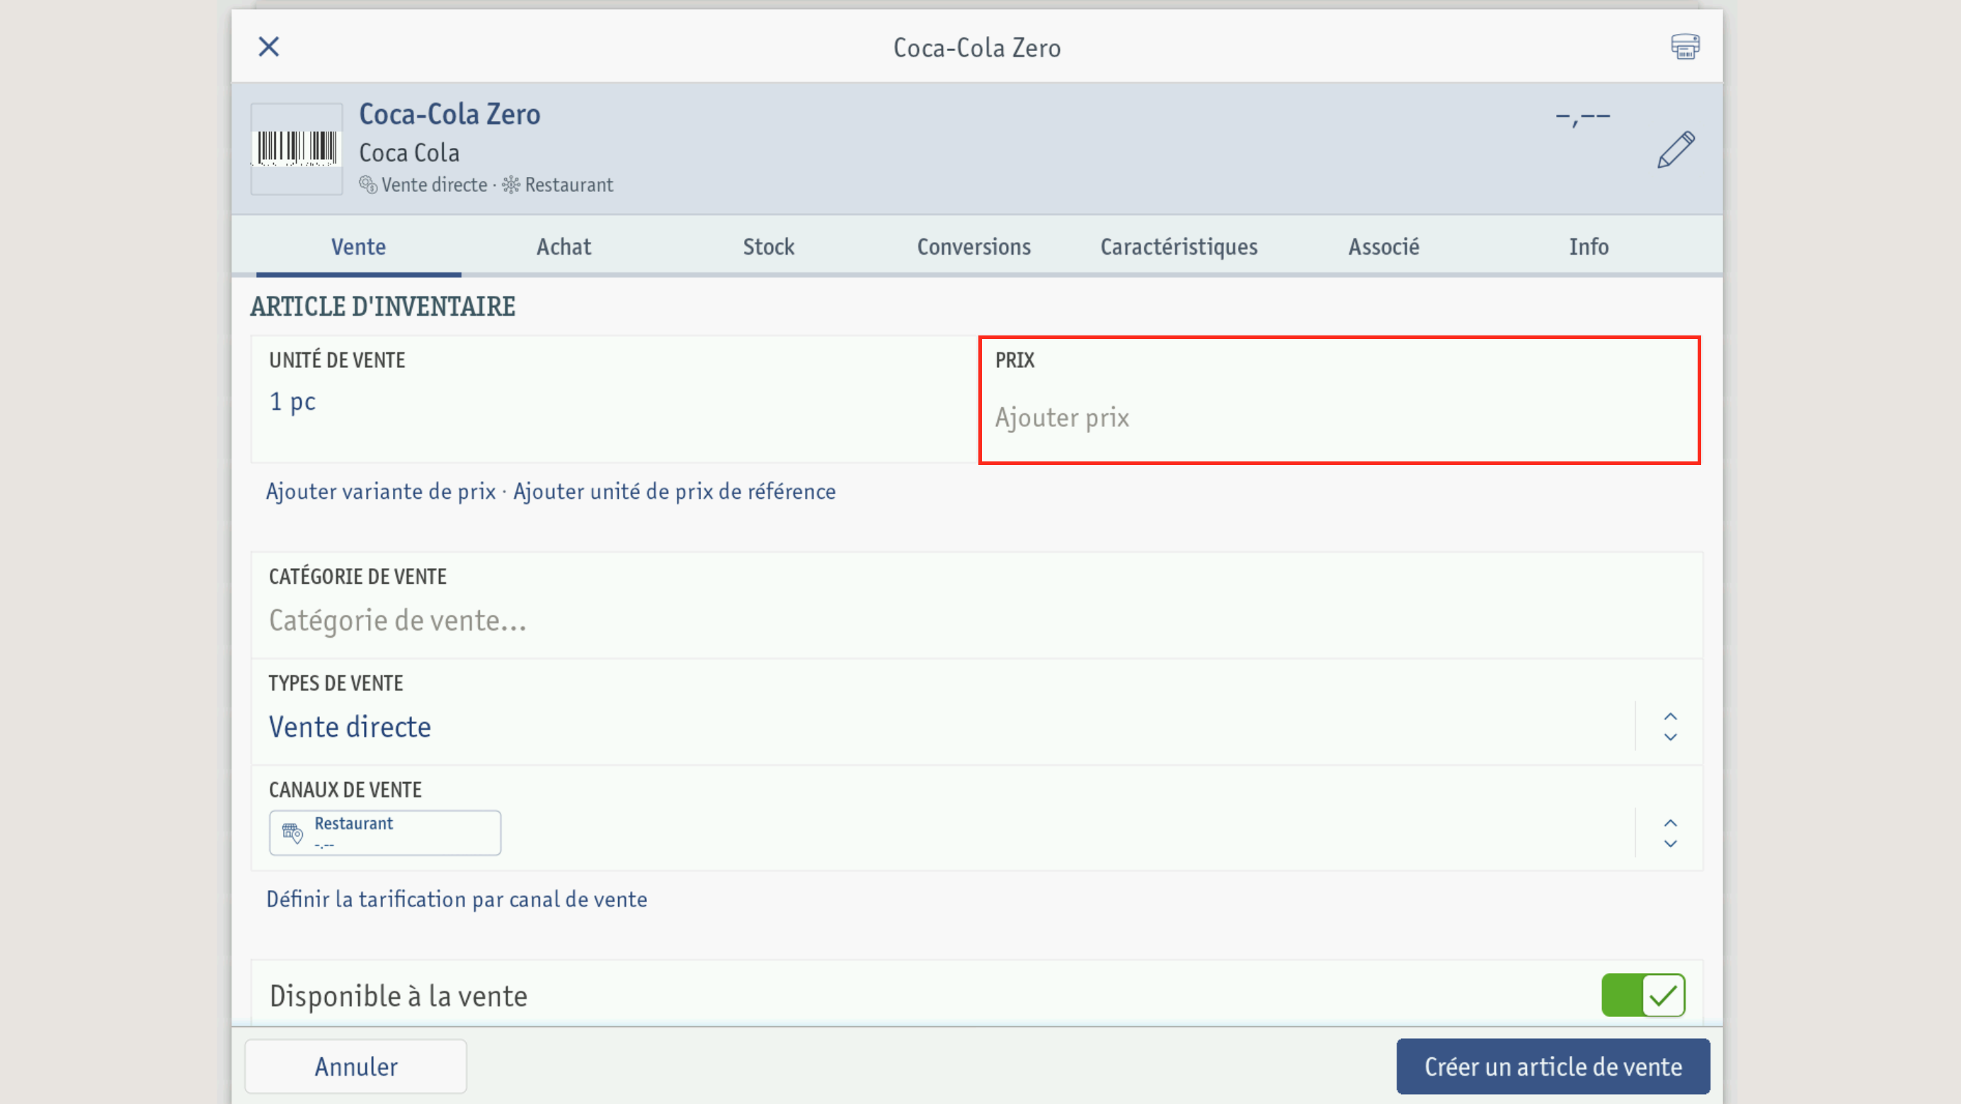
Task: Click the Ajouter prix input field
Action: [x=1340, y=401]
